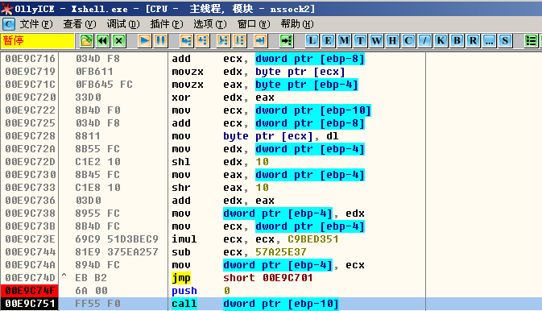This screenshot has width=542, height=311.
Task: Select shl edx, 10 instruction
Action: (x=220, y=162)
